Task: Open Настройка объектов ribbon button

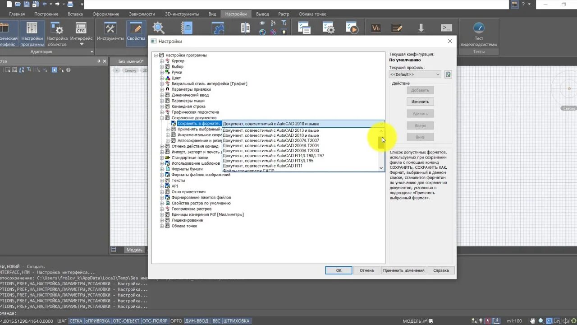Action: [57, 34]
